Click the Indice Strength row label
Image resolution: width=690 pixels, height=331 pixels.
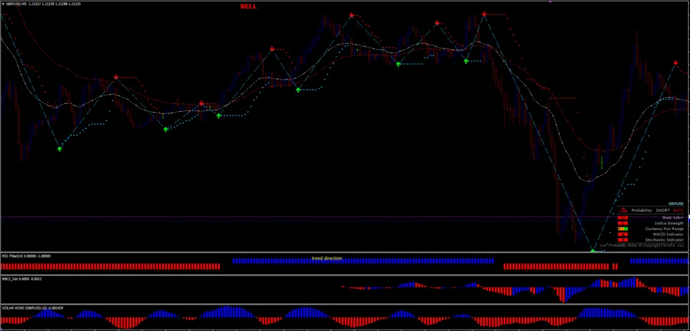point(669,223)
